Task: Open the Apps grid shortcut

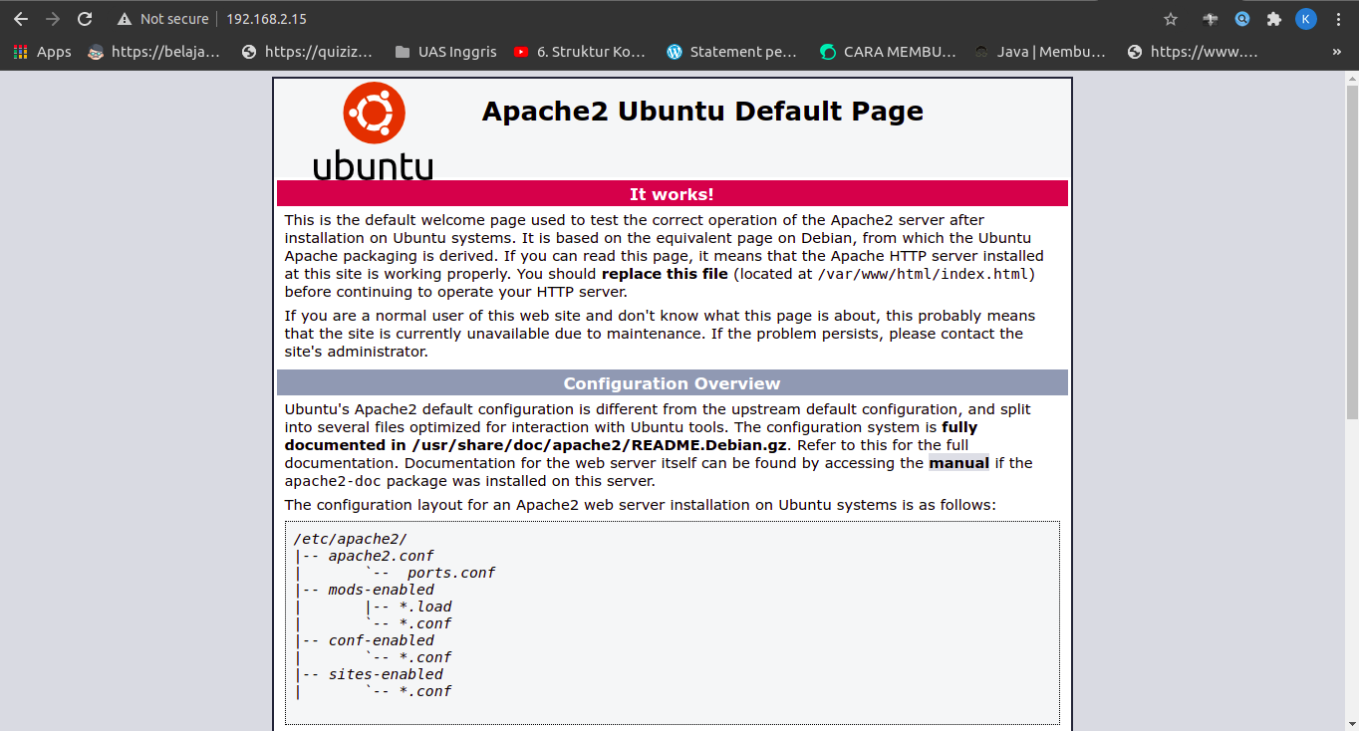Action: [42, 52]
